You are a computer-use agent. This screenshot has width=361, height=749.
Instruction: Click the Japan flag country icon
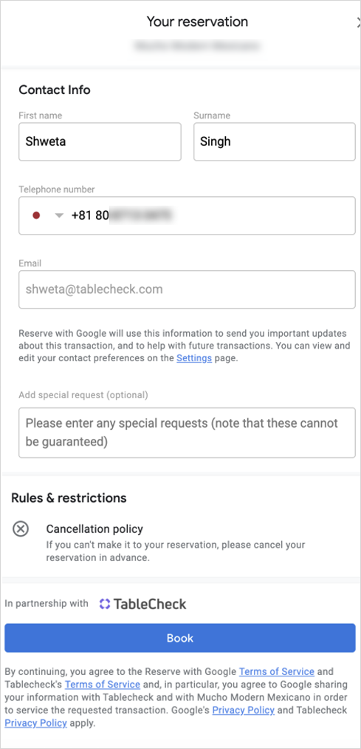35,215
